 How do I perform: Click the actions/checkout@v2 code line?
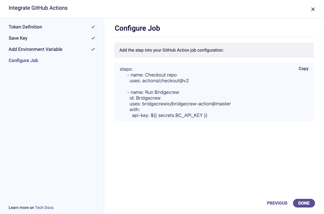tap(159, 81)
